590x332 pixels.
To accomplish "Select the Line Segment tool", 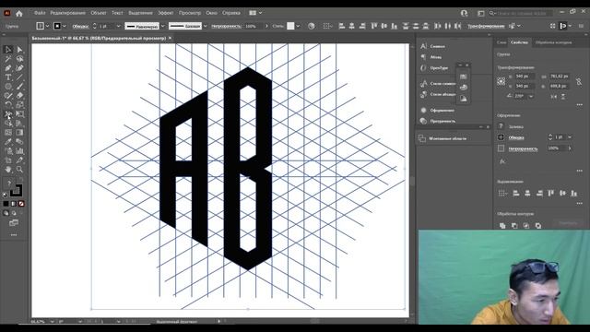I will [19, 77].
